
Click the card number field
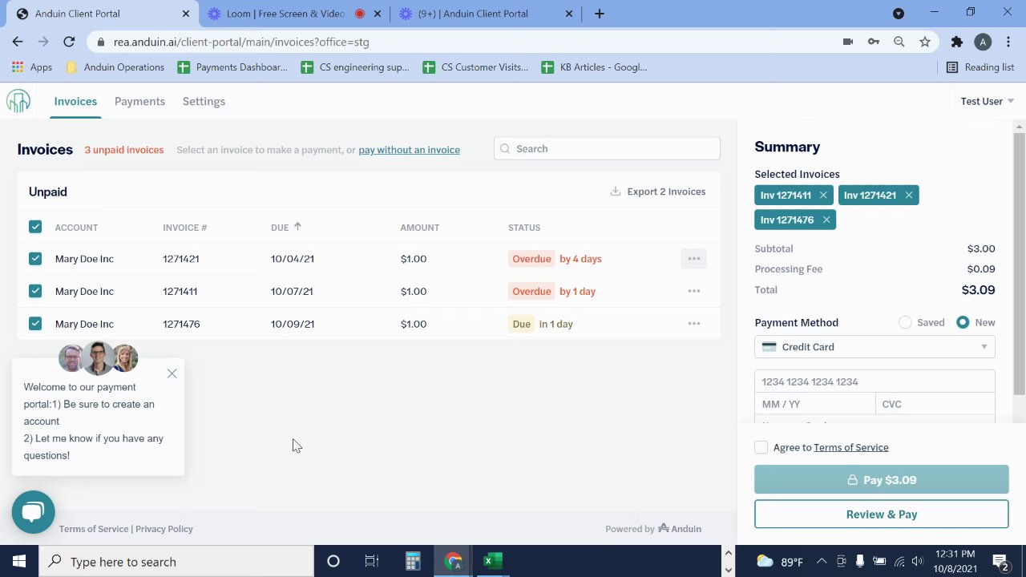[x=875, y=381]
